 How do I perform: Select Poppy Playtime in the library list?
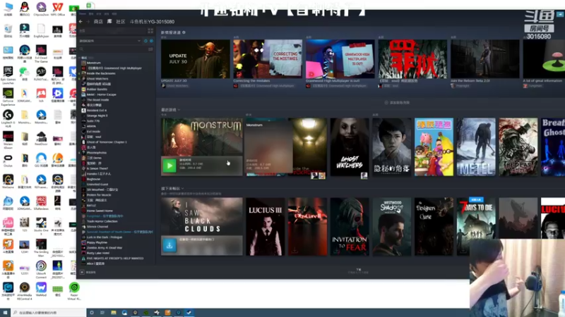(97, 242)
